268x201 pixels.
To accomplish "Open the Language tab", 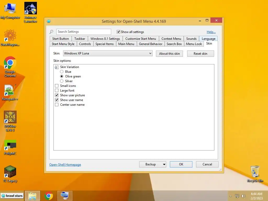I will coord(209,39).
